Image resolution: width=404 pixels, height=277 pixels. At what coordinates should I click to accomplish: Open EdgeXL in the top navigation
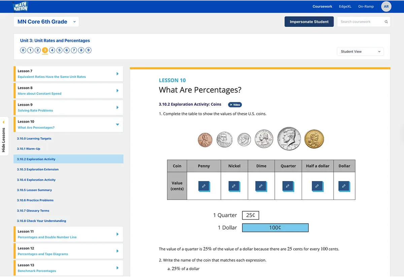345,6
